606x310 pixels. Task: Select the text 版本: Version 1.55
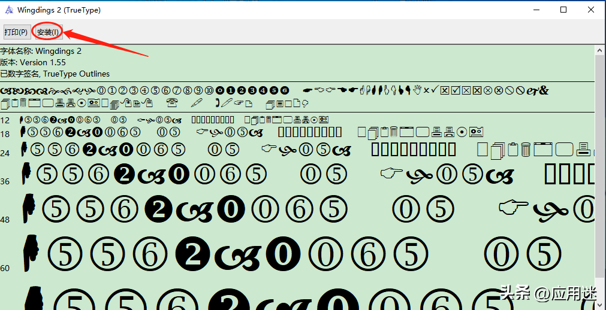click(33, 62)
